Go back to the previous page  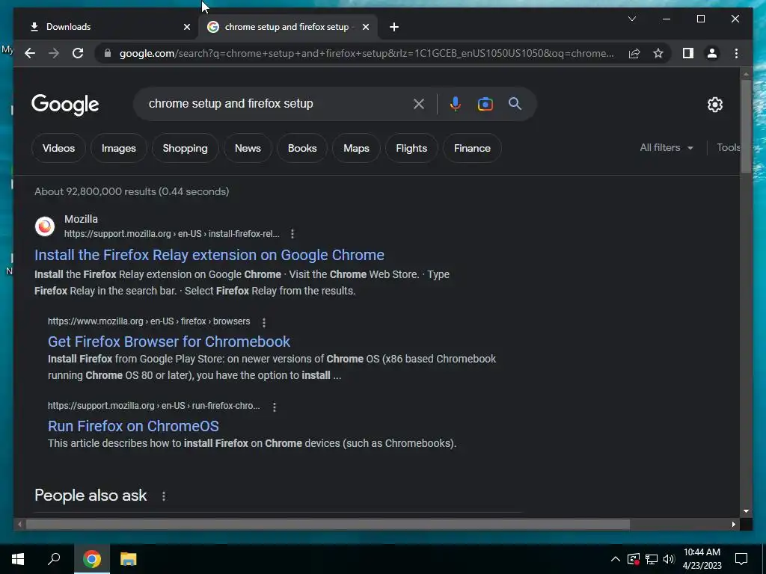tap(30, 53)
